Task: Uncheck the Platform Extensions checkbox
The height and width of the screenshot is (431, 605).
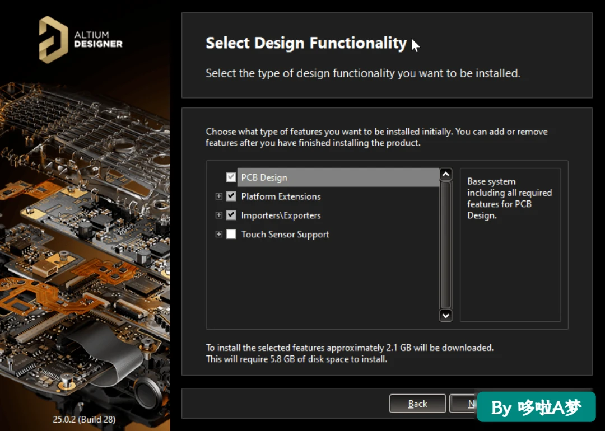Action: tap(231, 196)
